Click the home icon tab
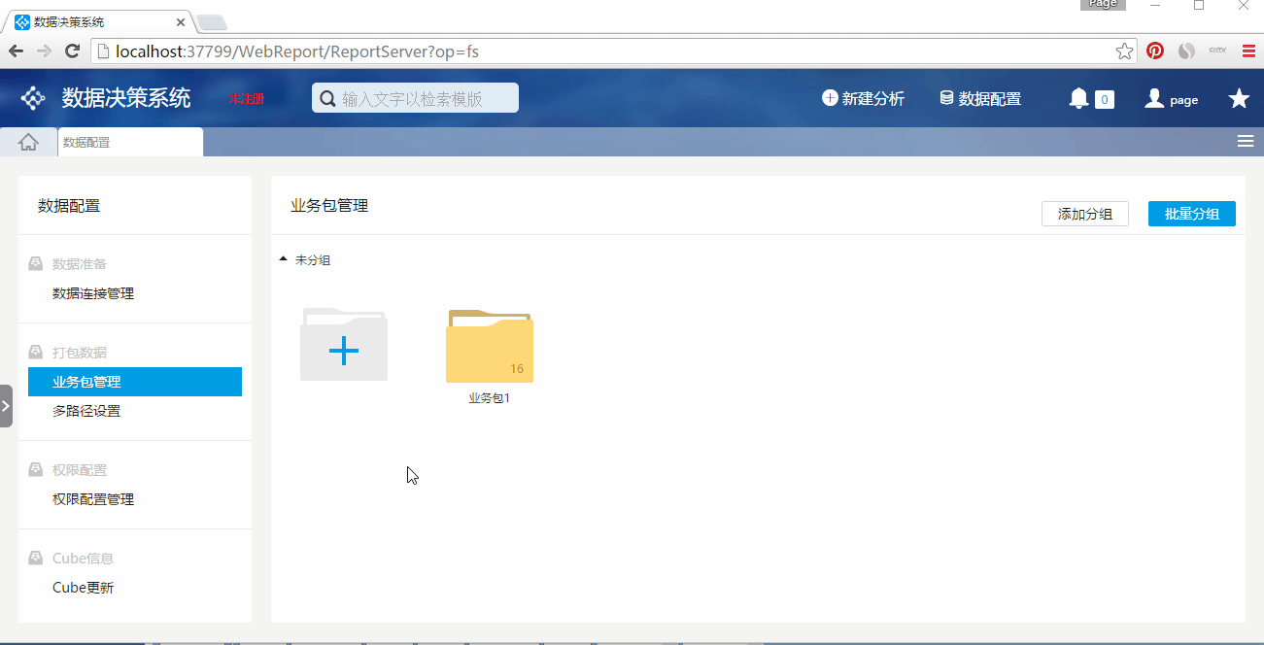 (x=28, y=142)
